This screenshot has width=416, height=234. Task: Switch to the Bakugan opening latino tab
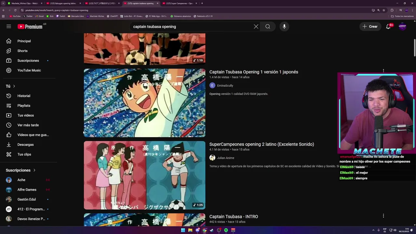63,3
